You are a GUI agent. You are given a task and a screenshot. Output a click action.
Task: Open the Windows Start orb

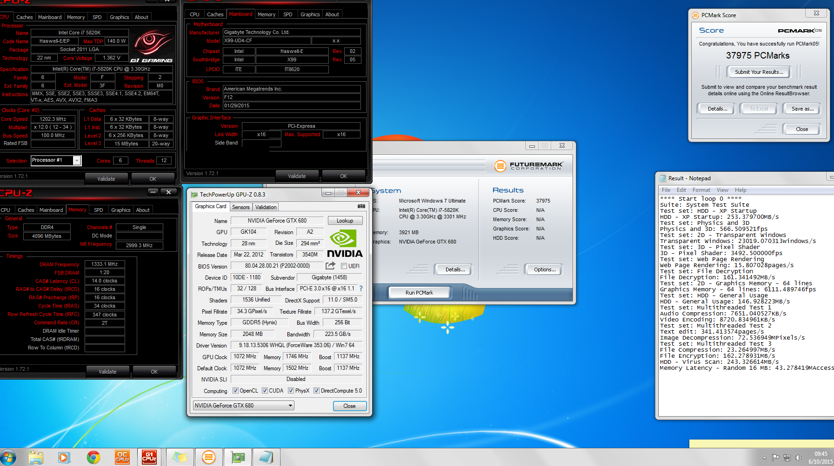pyautogui.click(x=8, y=457)
